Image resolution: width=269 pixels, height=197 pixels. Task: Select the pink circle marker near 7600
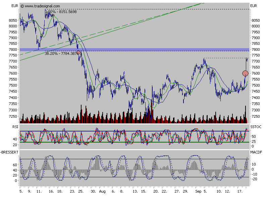click(x=245, y=73)
